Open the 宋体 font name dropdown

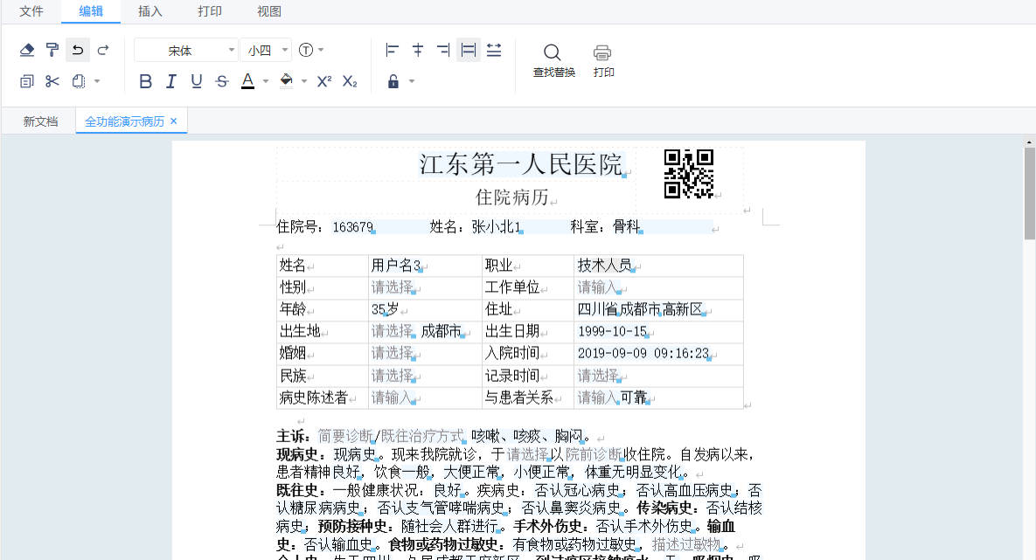185,51
